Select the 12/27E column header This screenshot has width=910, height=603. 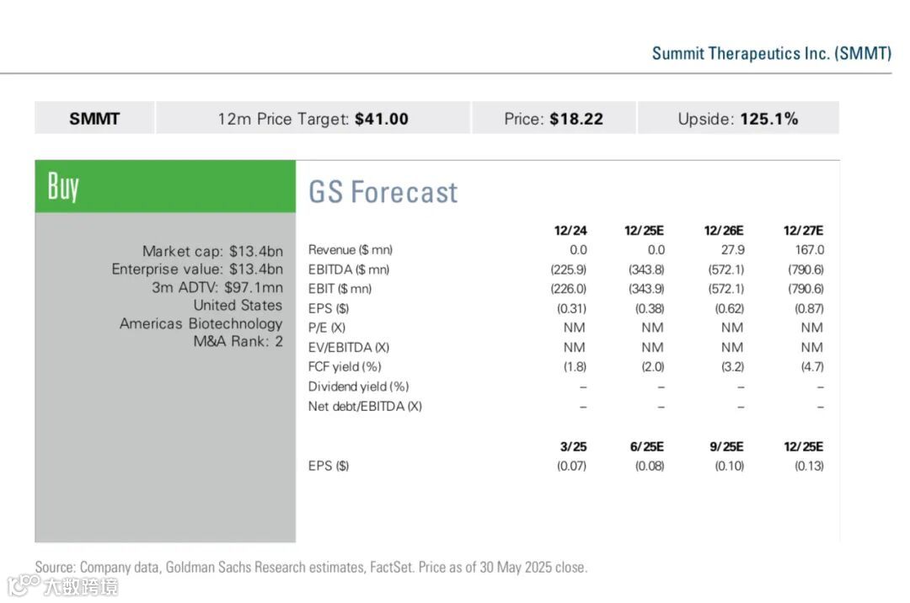803,231
